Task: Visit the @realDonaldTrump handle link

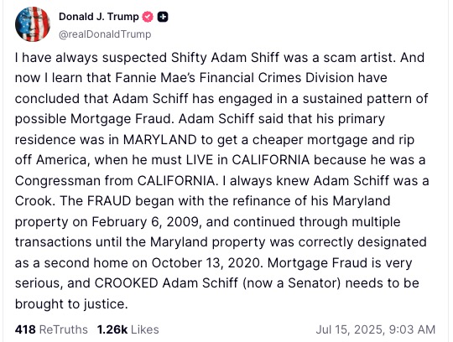Action: [105, 34]
